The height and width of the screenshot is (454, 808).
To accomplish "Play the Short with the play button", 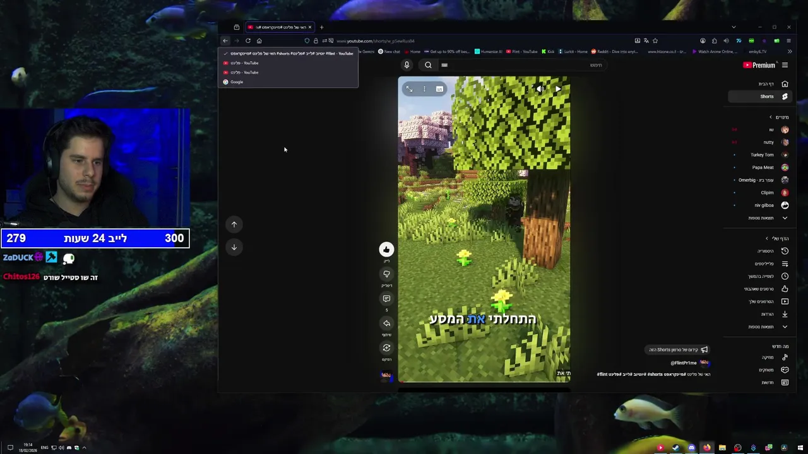I will coord(558,89).
